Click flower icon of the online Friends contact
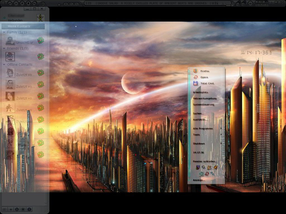Screen dimensions: 286x214 coord(41,56)
